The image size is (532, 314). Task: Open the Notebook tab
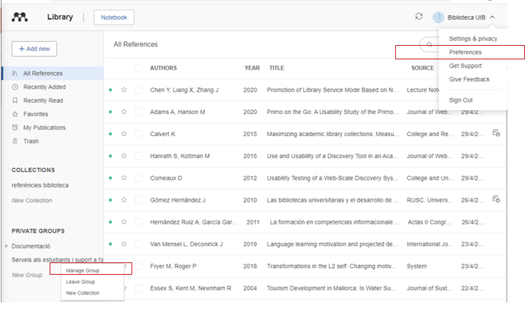pyautogui.click(x=114, y=17)
